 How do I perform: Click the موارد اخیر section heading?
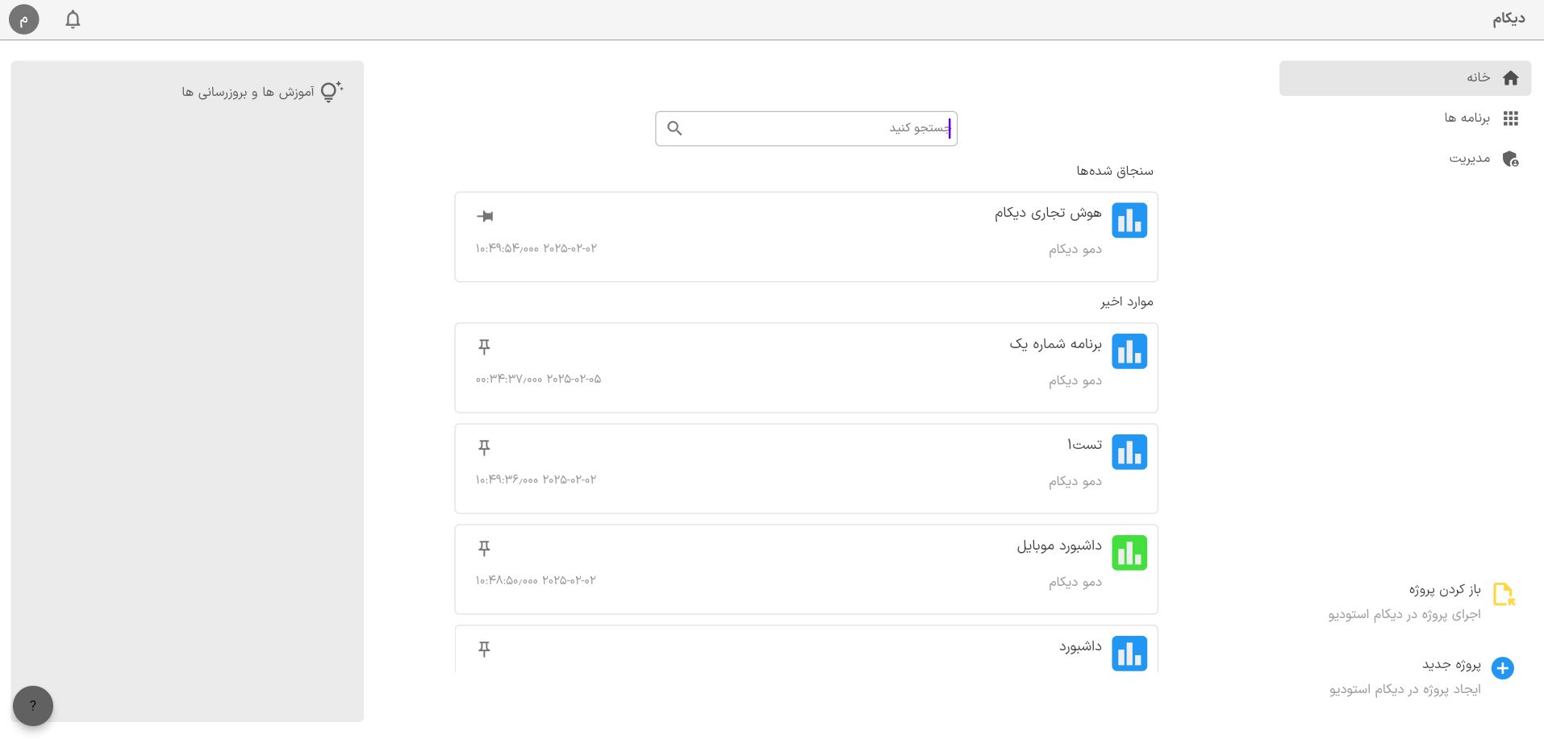coord(1127,301)
